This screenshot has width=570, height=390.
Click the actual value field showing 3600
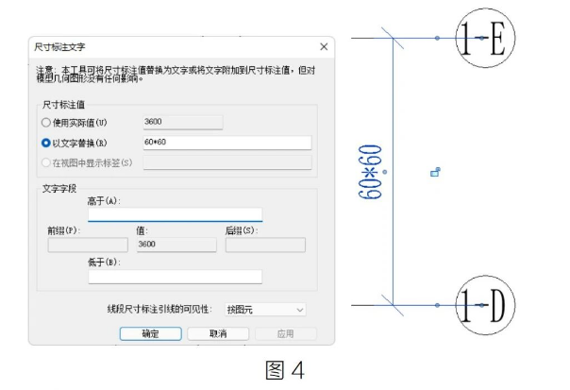183,122
